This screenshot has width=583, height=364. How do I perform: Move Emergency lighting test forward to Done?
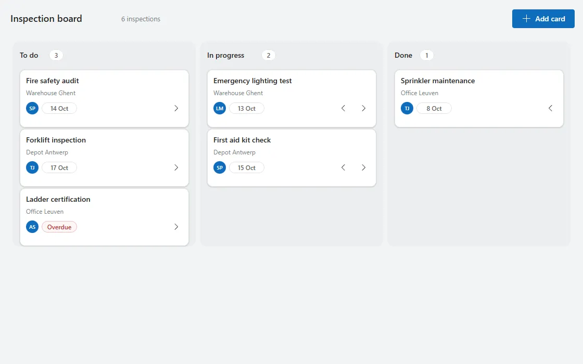pyautogui.click(x=364, y=109)
